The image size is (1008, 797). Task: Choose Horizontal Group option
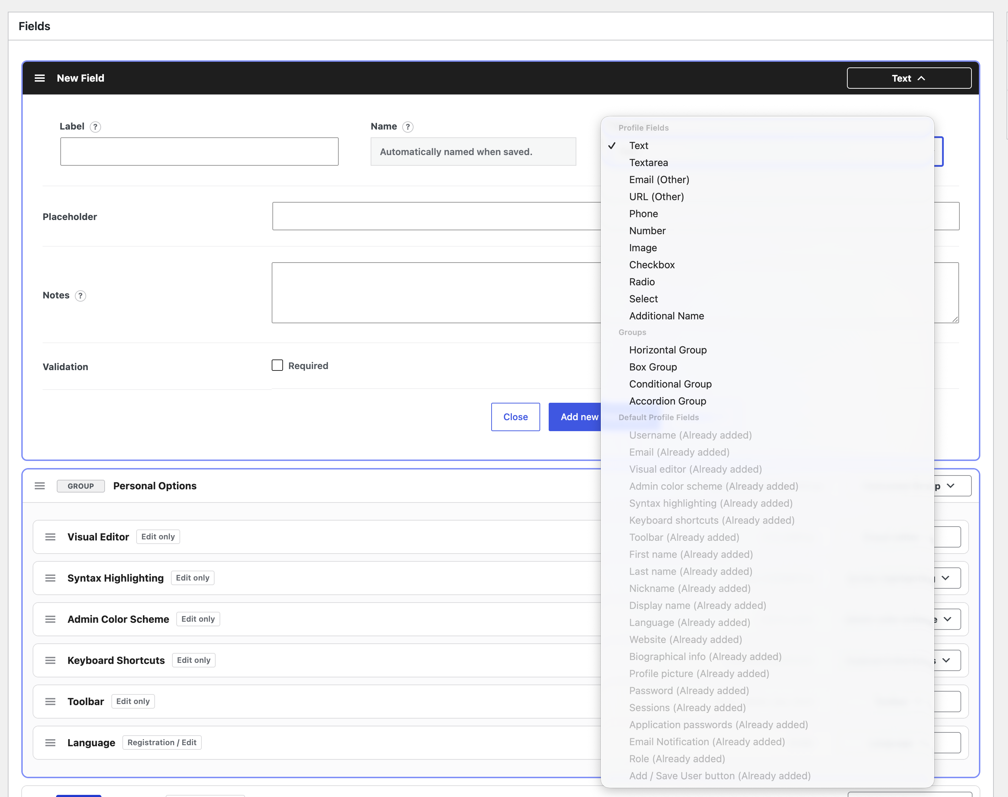pyautogui.click(x=767, y=350)
